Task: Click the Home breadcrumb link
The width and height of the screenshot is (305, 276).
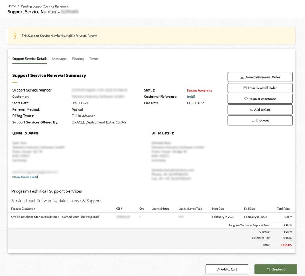Action: tap(12, 6)
